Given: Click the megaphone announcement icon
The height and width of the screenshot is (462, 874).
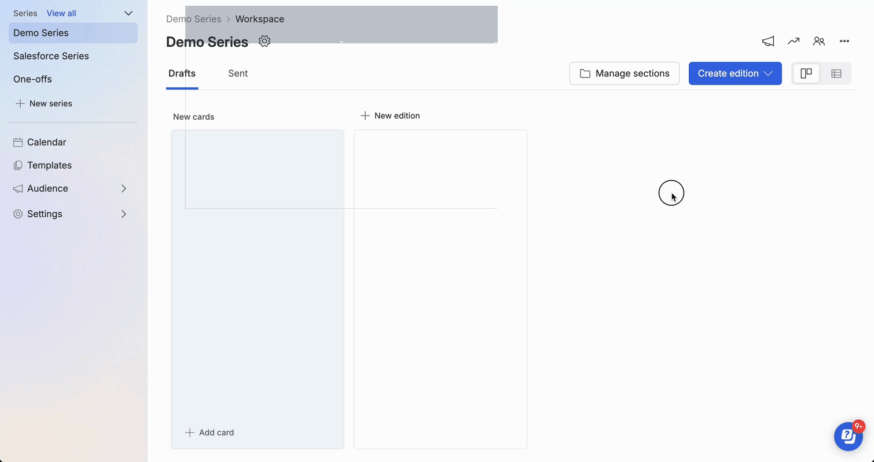Looking at the screenshot, I should [768, 41].
